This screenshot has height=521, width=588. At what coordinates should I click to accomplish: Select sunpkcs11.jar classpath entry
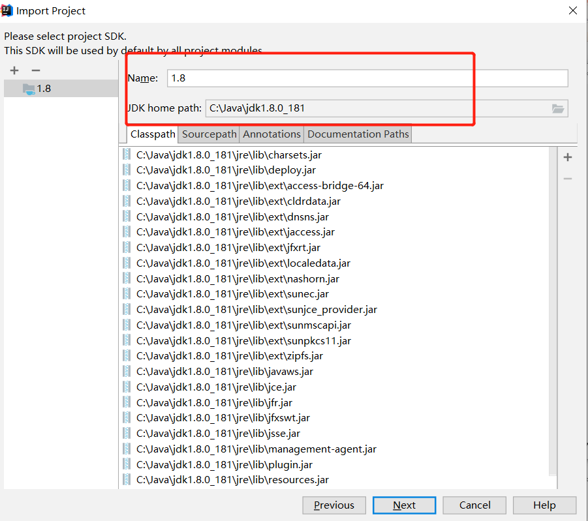pyautogui.click(x=243, y=340)
